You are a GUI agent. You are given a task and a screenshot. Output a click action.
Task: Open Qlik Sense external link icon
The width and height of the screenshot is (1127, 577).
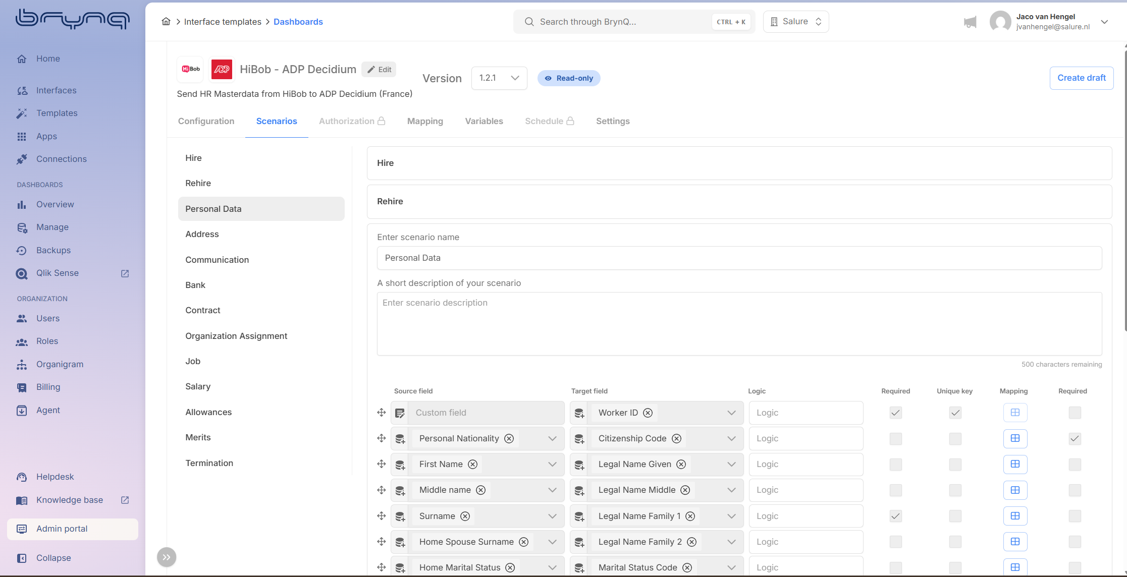click(x=125, y=273)
